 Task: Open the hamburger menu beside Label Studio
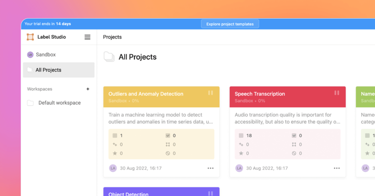point(87,37)
